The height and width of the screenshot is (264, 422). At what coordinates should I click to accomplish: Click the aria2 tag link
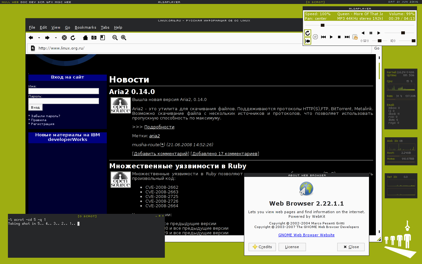click(x=154, y=136)
